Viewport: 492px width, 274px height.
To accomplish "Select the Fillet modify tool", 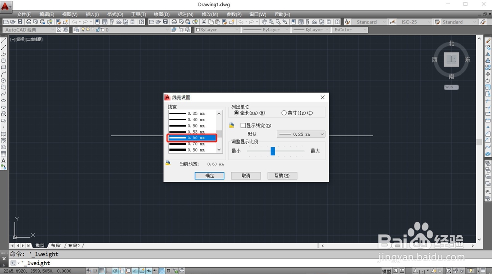I will point(488,140).
